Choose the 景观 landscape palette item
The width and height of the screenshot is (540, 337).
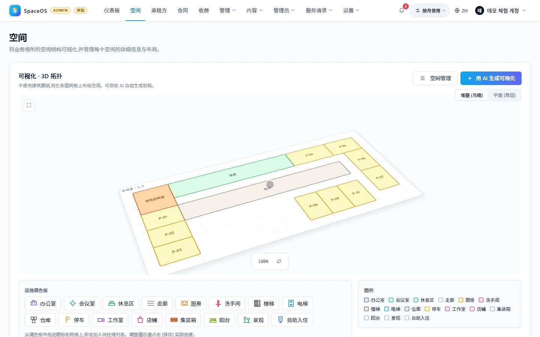pos(253,320)
